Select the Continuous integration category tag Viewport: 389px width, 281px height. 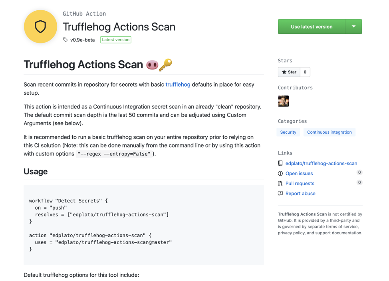[329, 132]
